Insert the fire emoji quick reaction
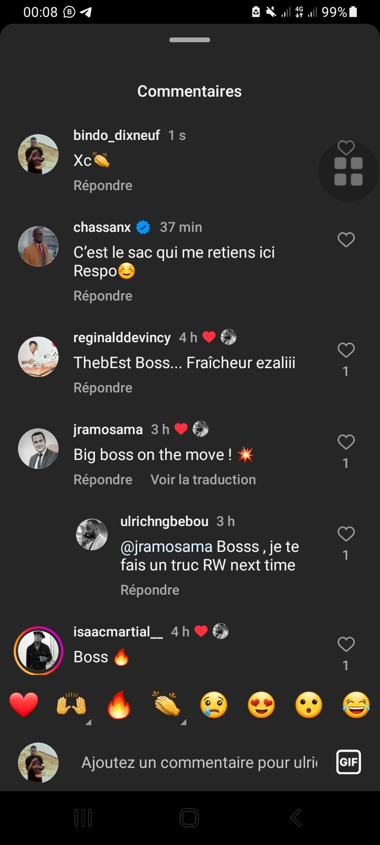The image size is (380, 845). coord(119,705)
